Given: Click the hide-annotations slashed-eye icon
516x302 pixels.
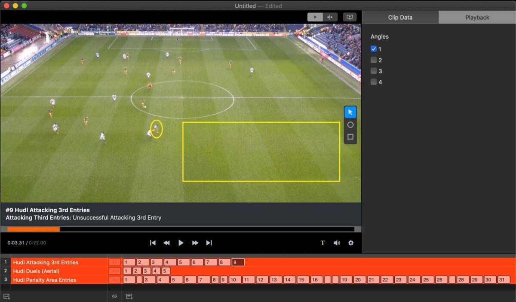Looking at the screenshot, I should (114, 296).
